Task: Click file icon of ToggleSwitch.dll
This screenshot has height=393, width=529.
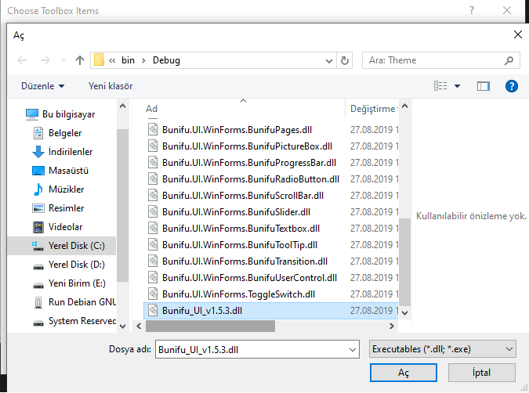Action: click(x=153, y=294)
